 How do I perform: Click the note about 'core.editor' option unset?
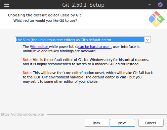click(x=88, y=77)
